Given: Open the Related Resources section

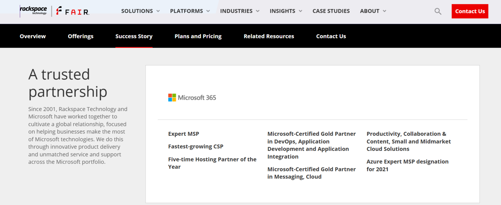Looking at the screenshot, I should (x=269, y=36).
